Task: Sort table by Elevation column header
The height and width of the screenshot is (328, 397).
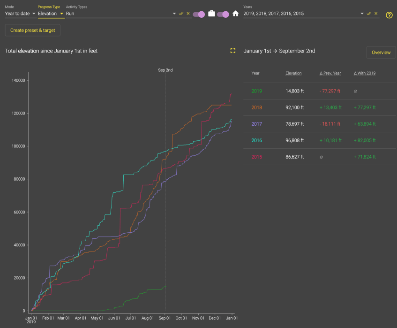Action: [293, 73]
